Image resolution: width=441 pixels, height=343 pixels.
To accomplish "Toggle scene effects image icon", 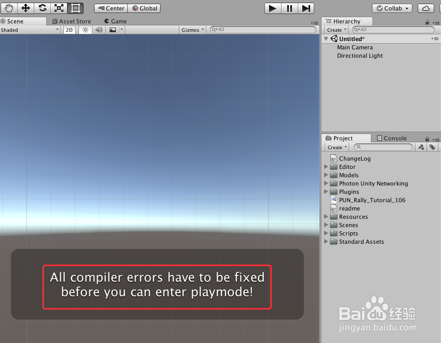I will point(113,30).
